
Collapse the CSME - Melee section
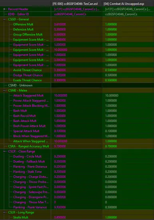pos(4,90)
